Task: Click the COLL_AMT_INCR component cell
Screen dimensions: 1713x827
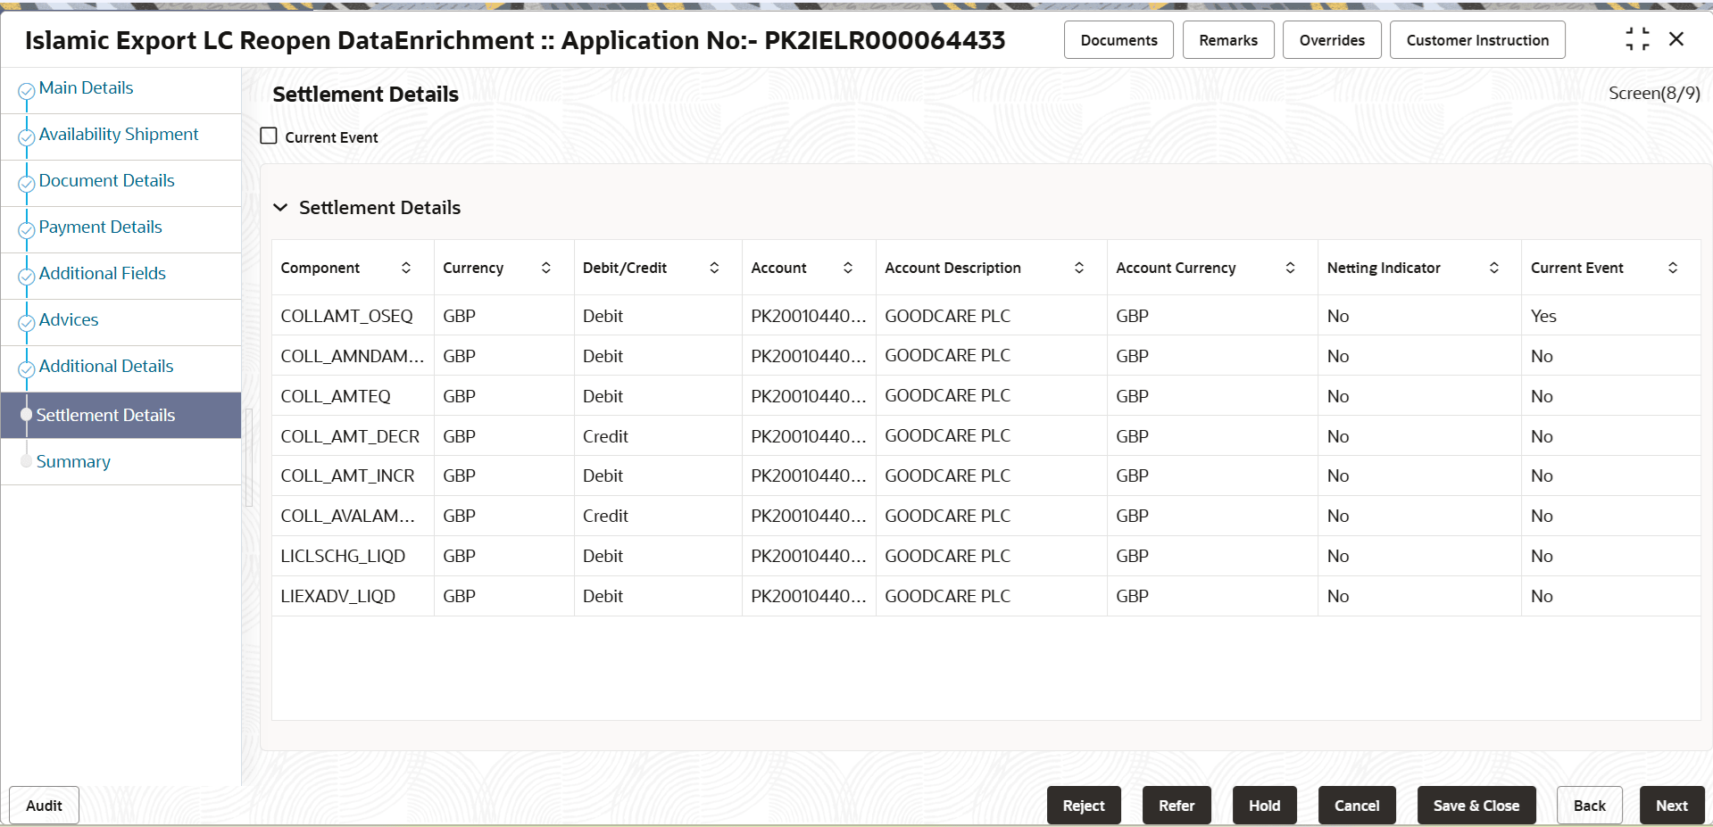Action: (x=353, y=476)
